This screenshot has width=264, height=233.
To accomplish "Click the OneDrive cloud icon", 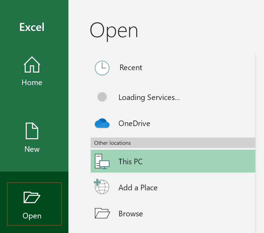I will (102, 124).
